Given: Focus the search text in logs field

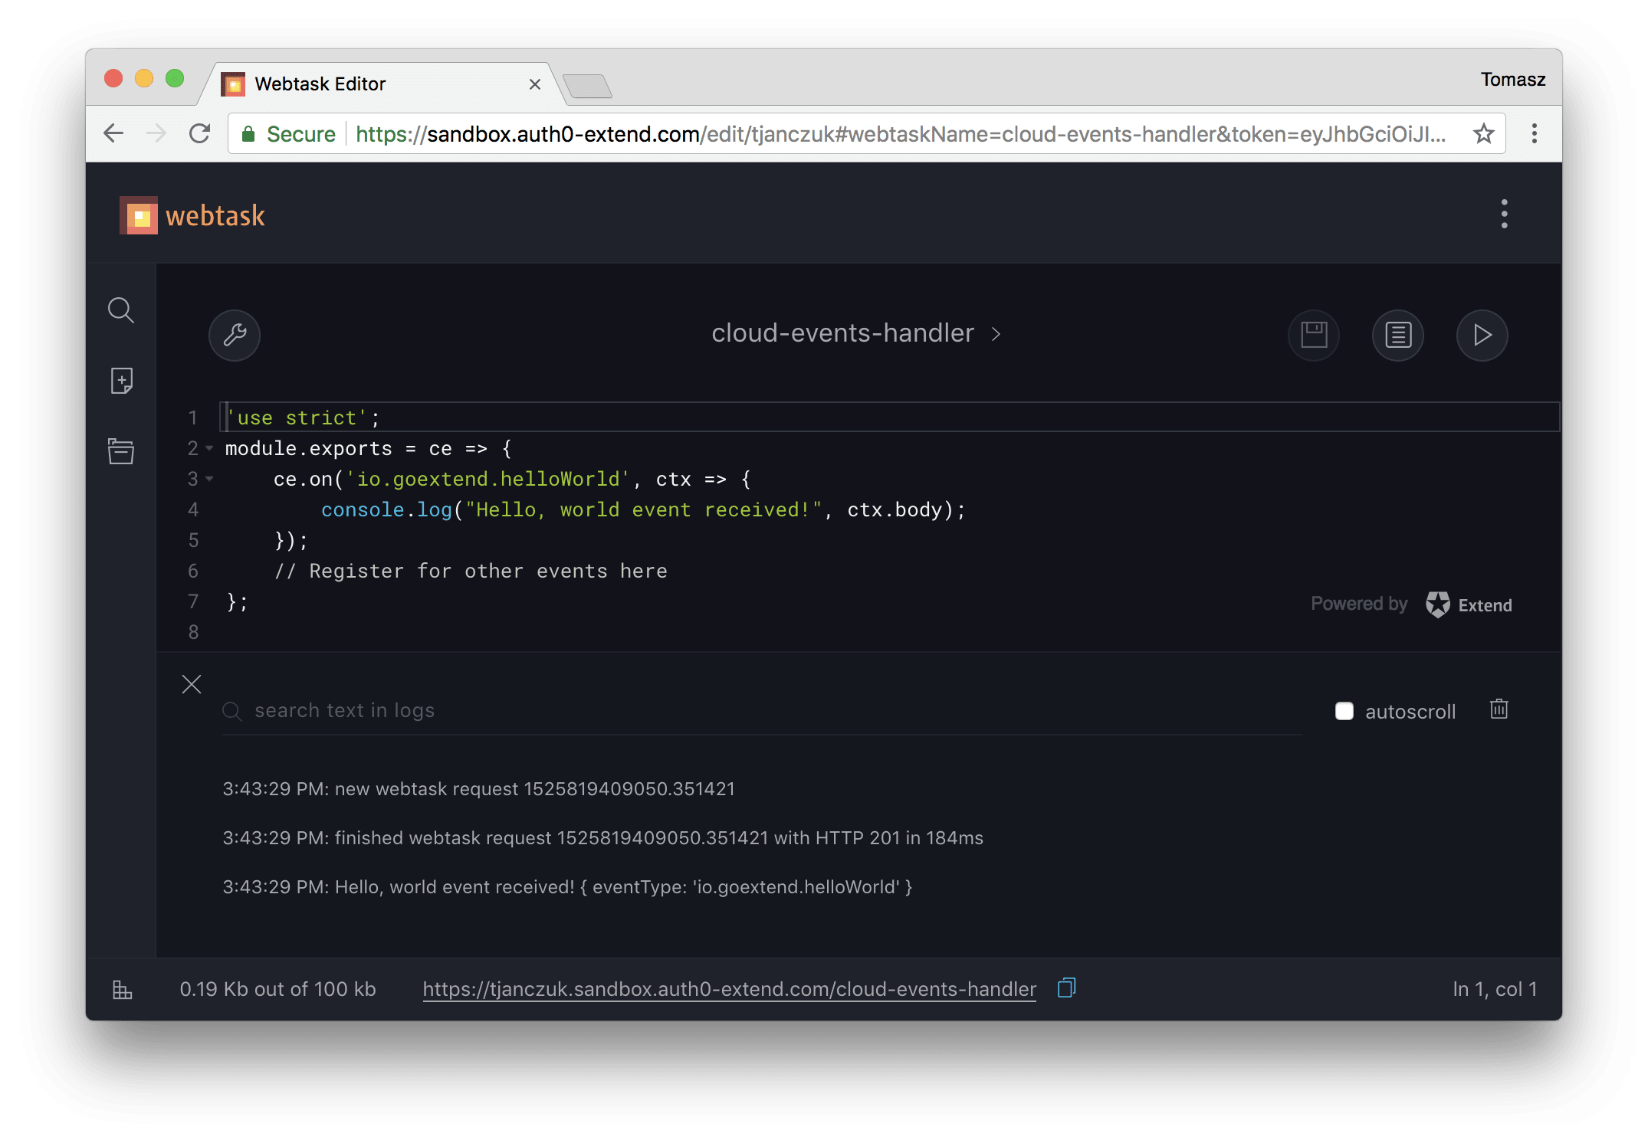Looking at the screenshot, I should [763, 711].
